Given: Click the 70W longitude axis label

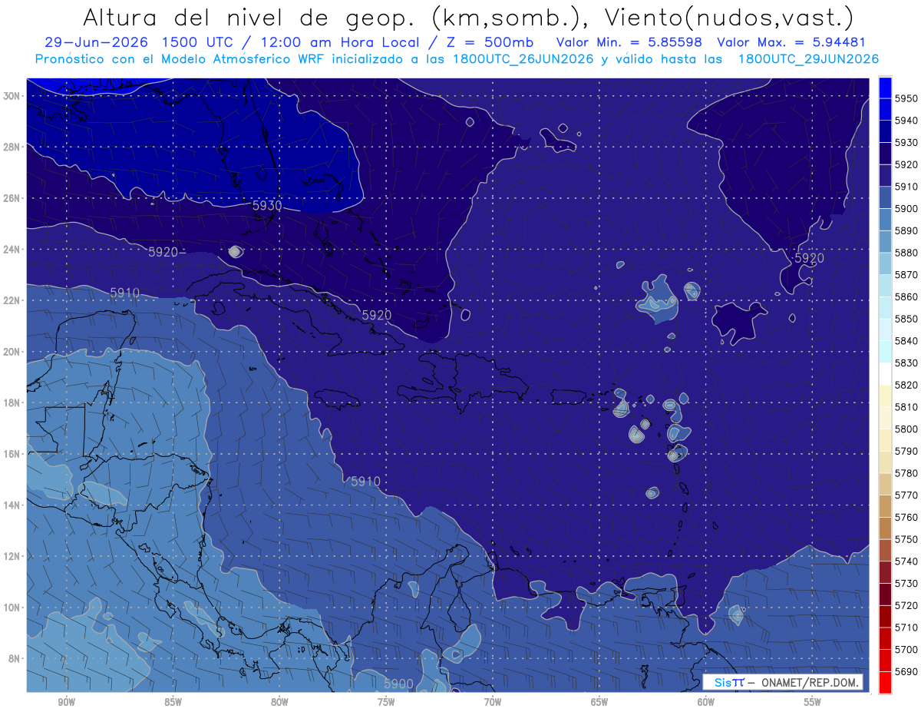Looking at the screenshot, I should pos(493,702).
